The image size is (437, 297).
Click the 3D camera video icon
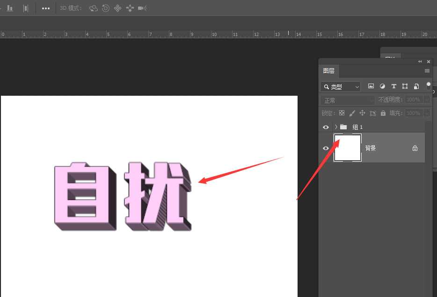pyautogui.click(x=142, y=8)
